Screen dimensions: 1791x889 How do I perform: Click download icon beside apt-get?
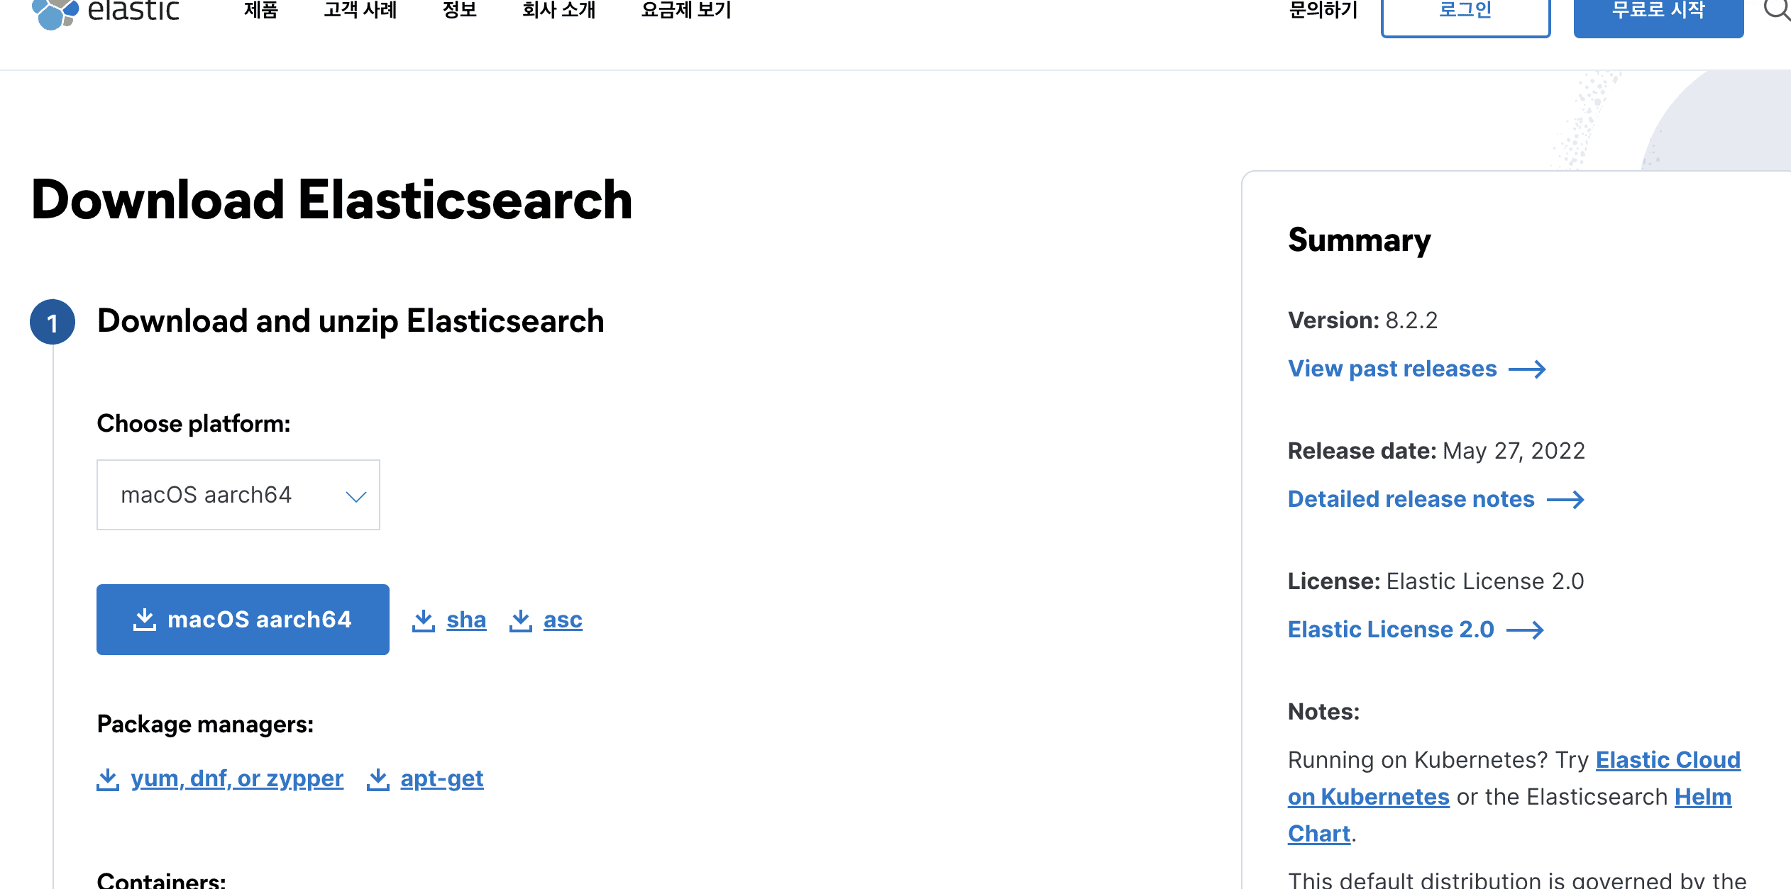[x=378, y=779]
